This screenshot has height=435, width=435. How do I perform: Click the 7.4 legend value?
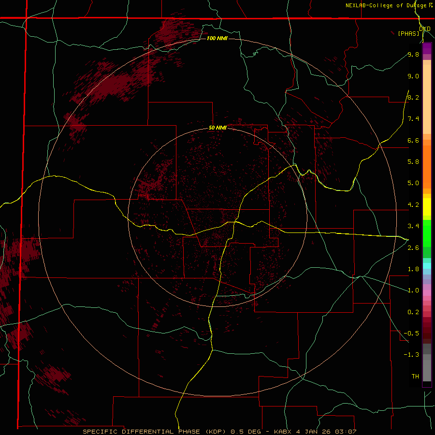click(413, 119)
